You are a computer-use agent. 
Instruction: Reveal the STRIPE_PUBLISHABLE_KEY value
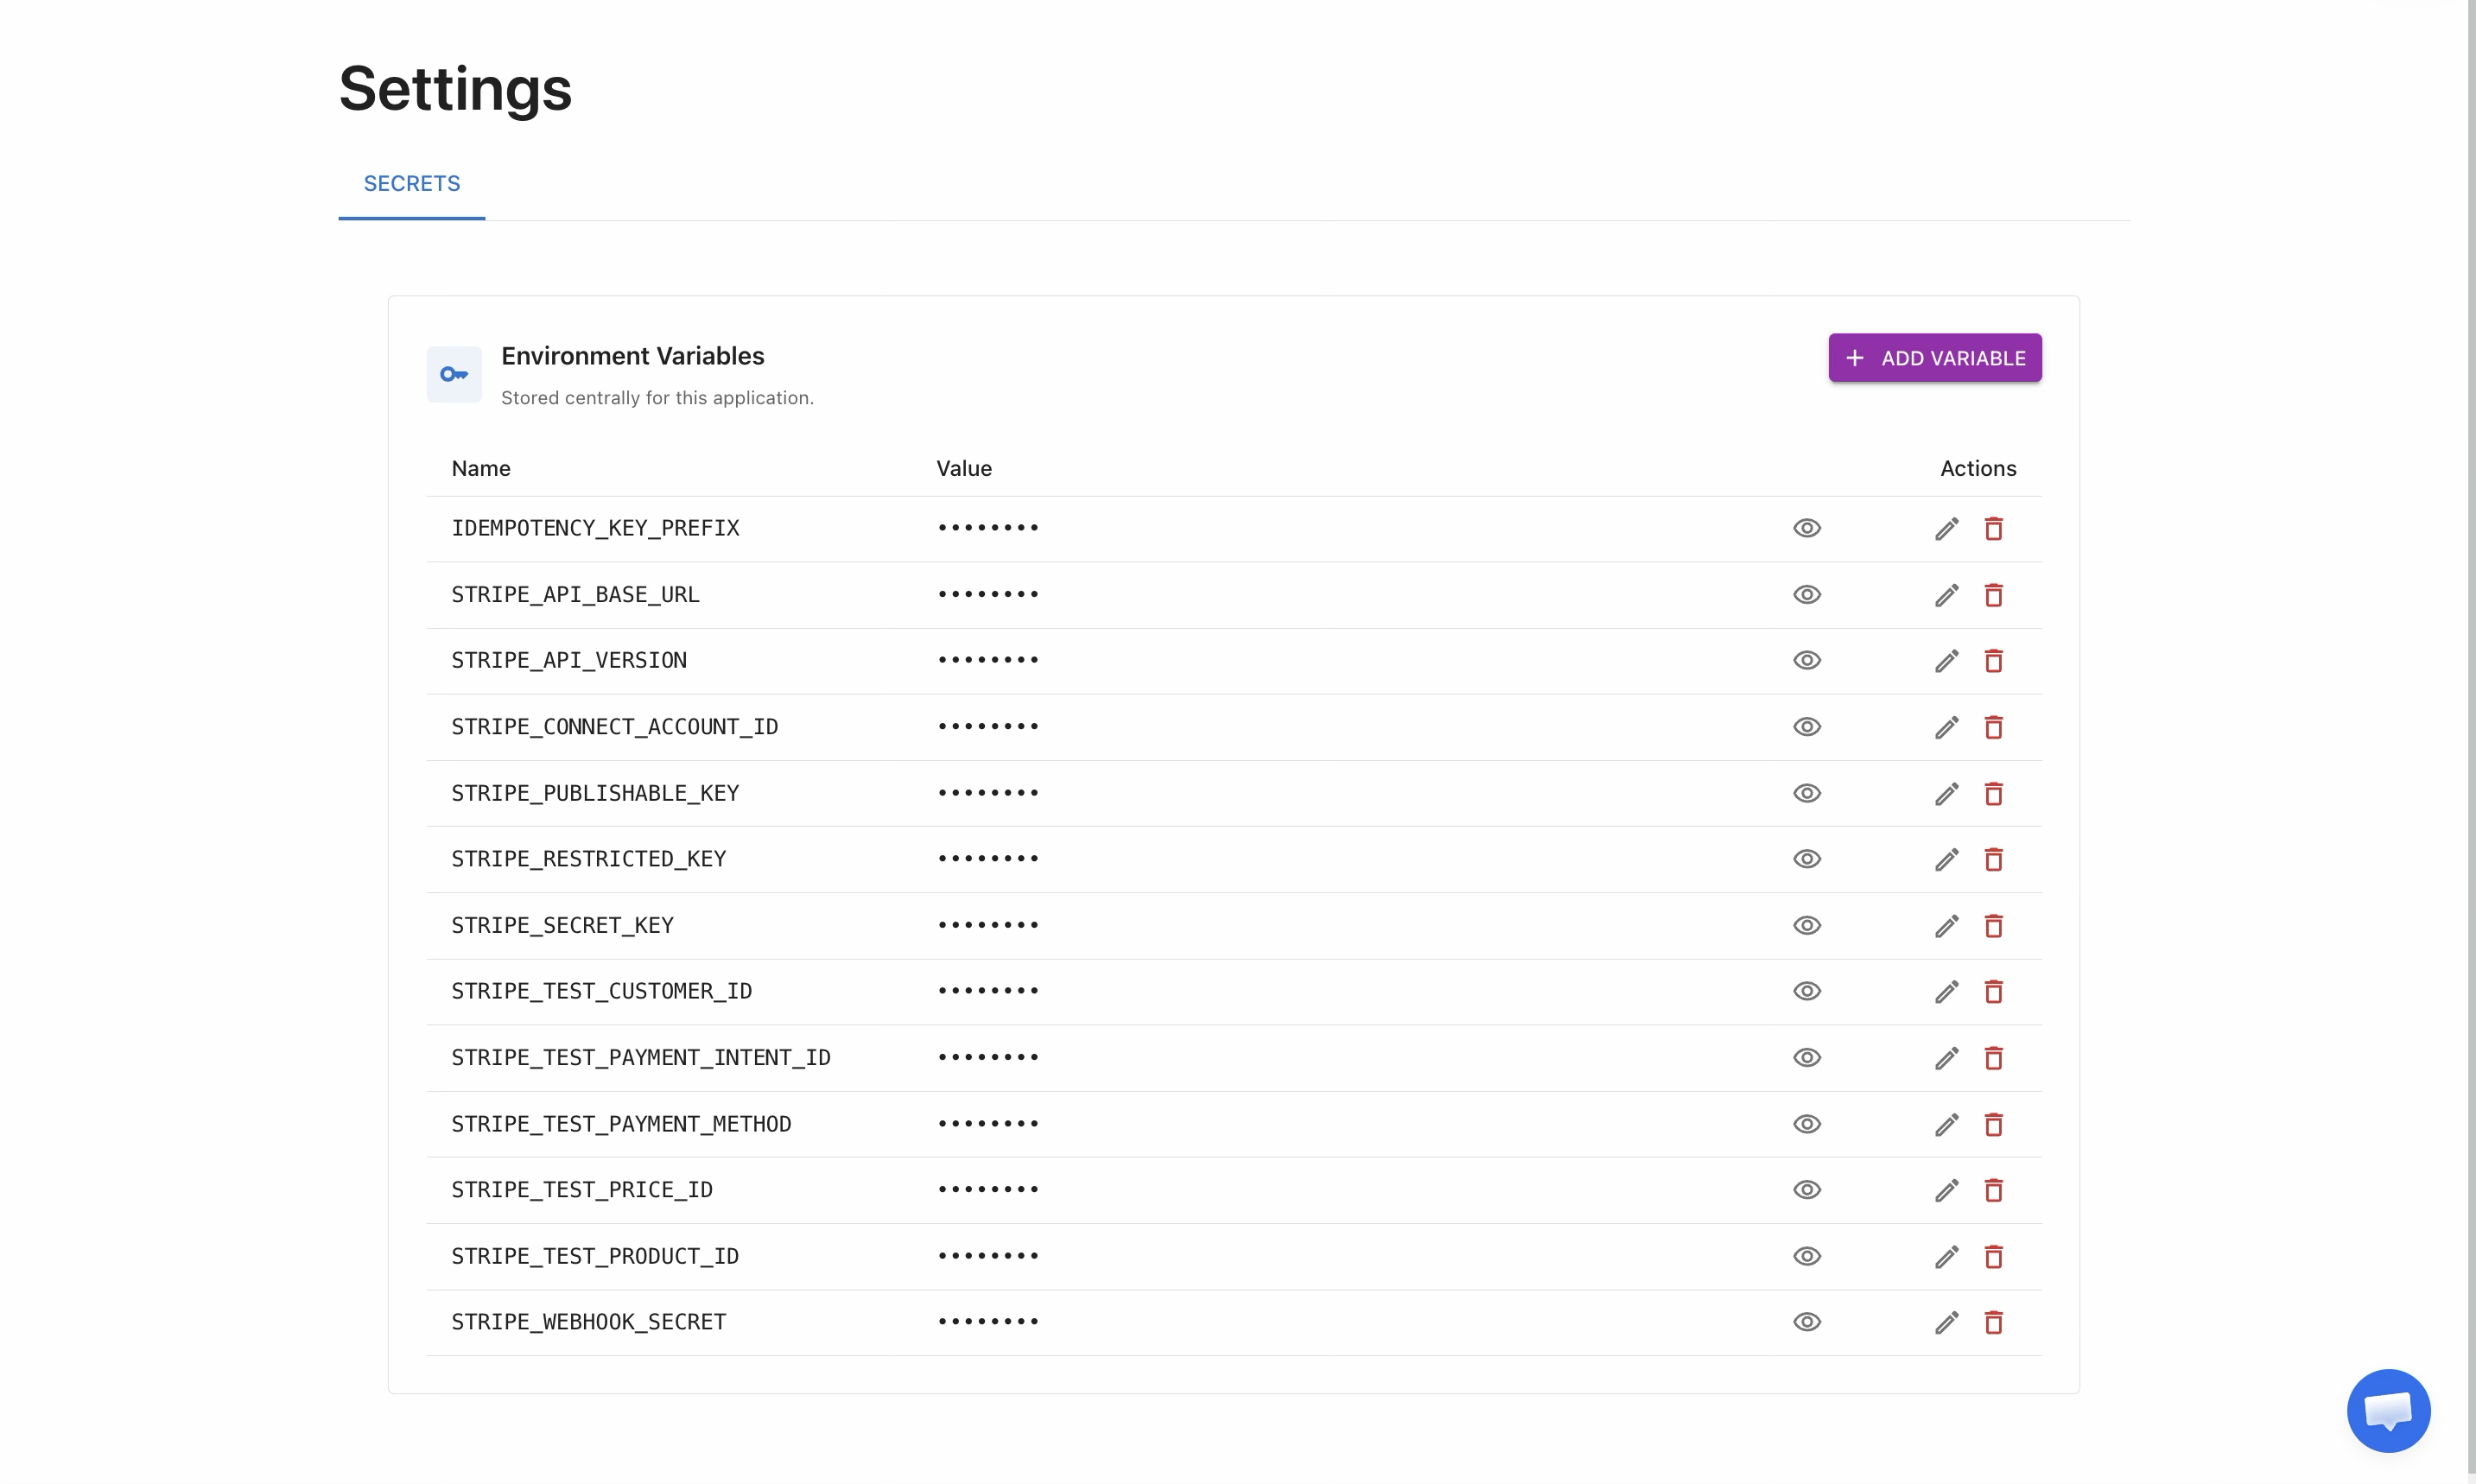point(1806,793)
